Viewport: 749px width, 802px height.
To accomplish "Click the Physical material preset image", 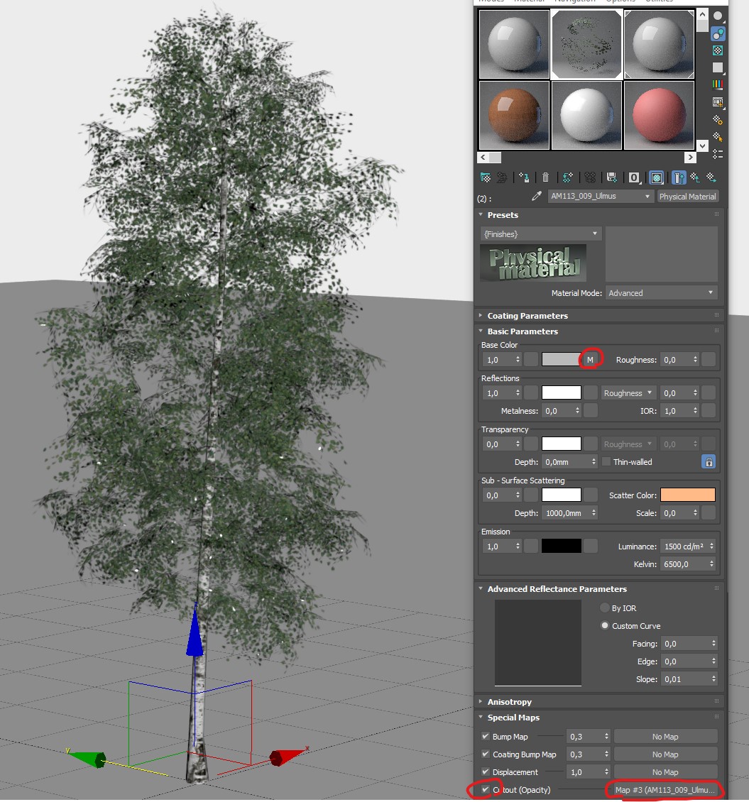I will (533, 263).
